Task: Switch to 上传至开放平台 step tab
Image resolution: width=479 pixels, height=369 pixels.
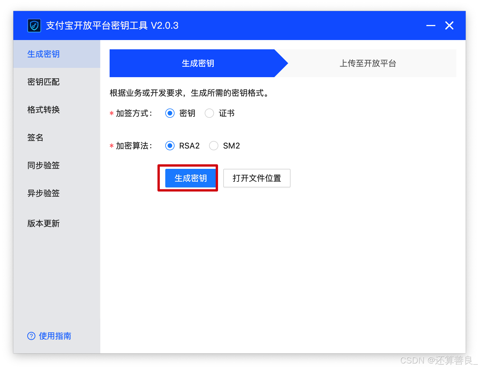Action: [368, 63]
